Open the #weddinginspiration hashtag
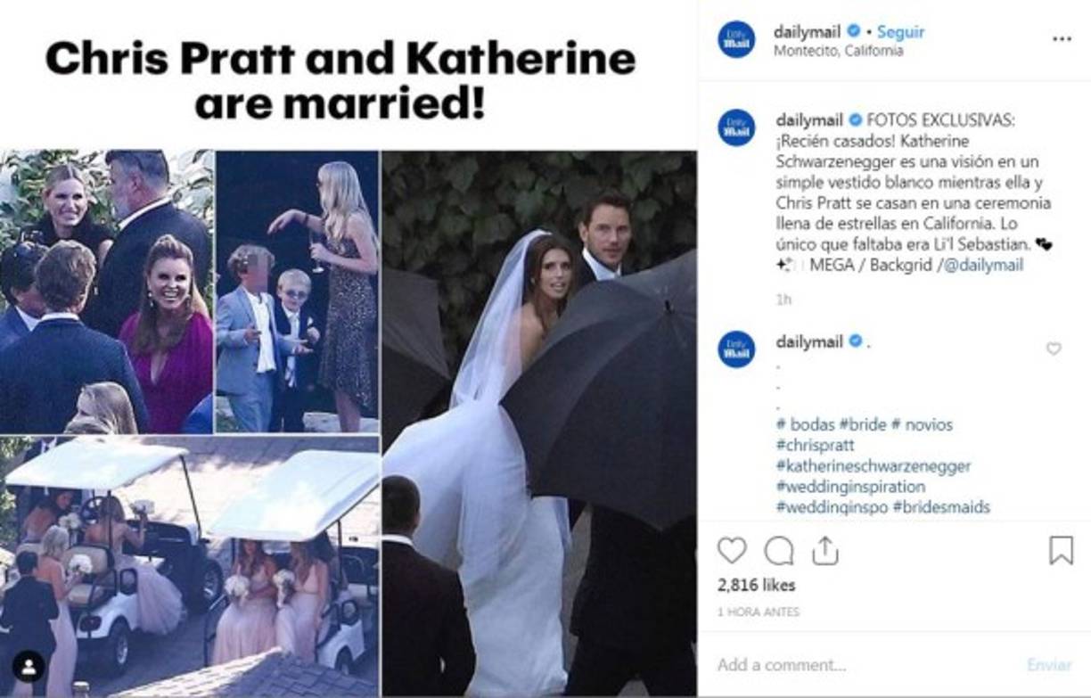 click(x=850, y=487)
